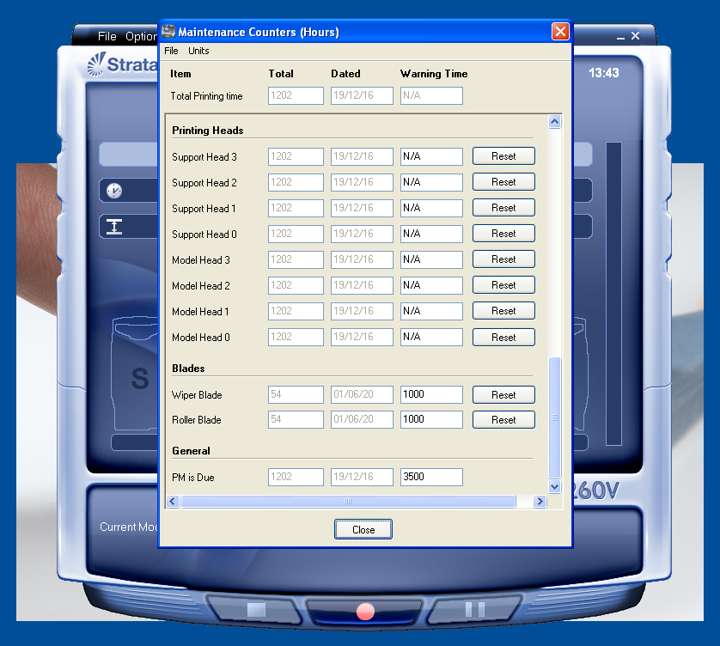Click the PM is Due warning time field
The image size is (720, 646).
point(431,477)
